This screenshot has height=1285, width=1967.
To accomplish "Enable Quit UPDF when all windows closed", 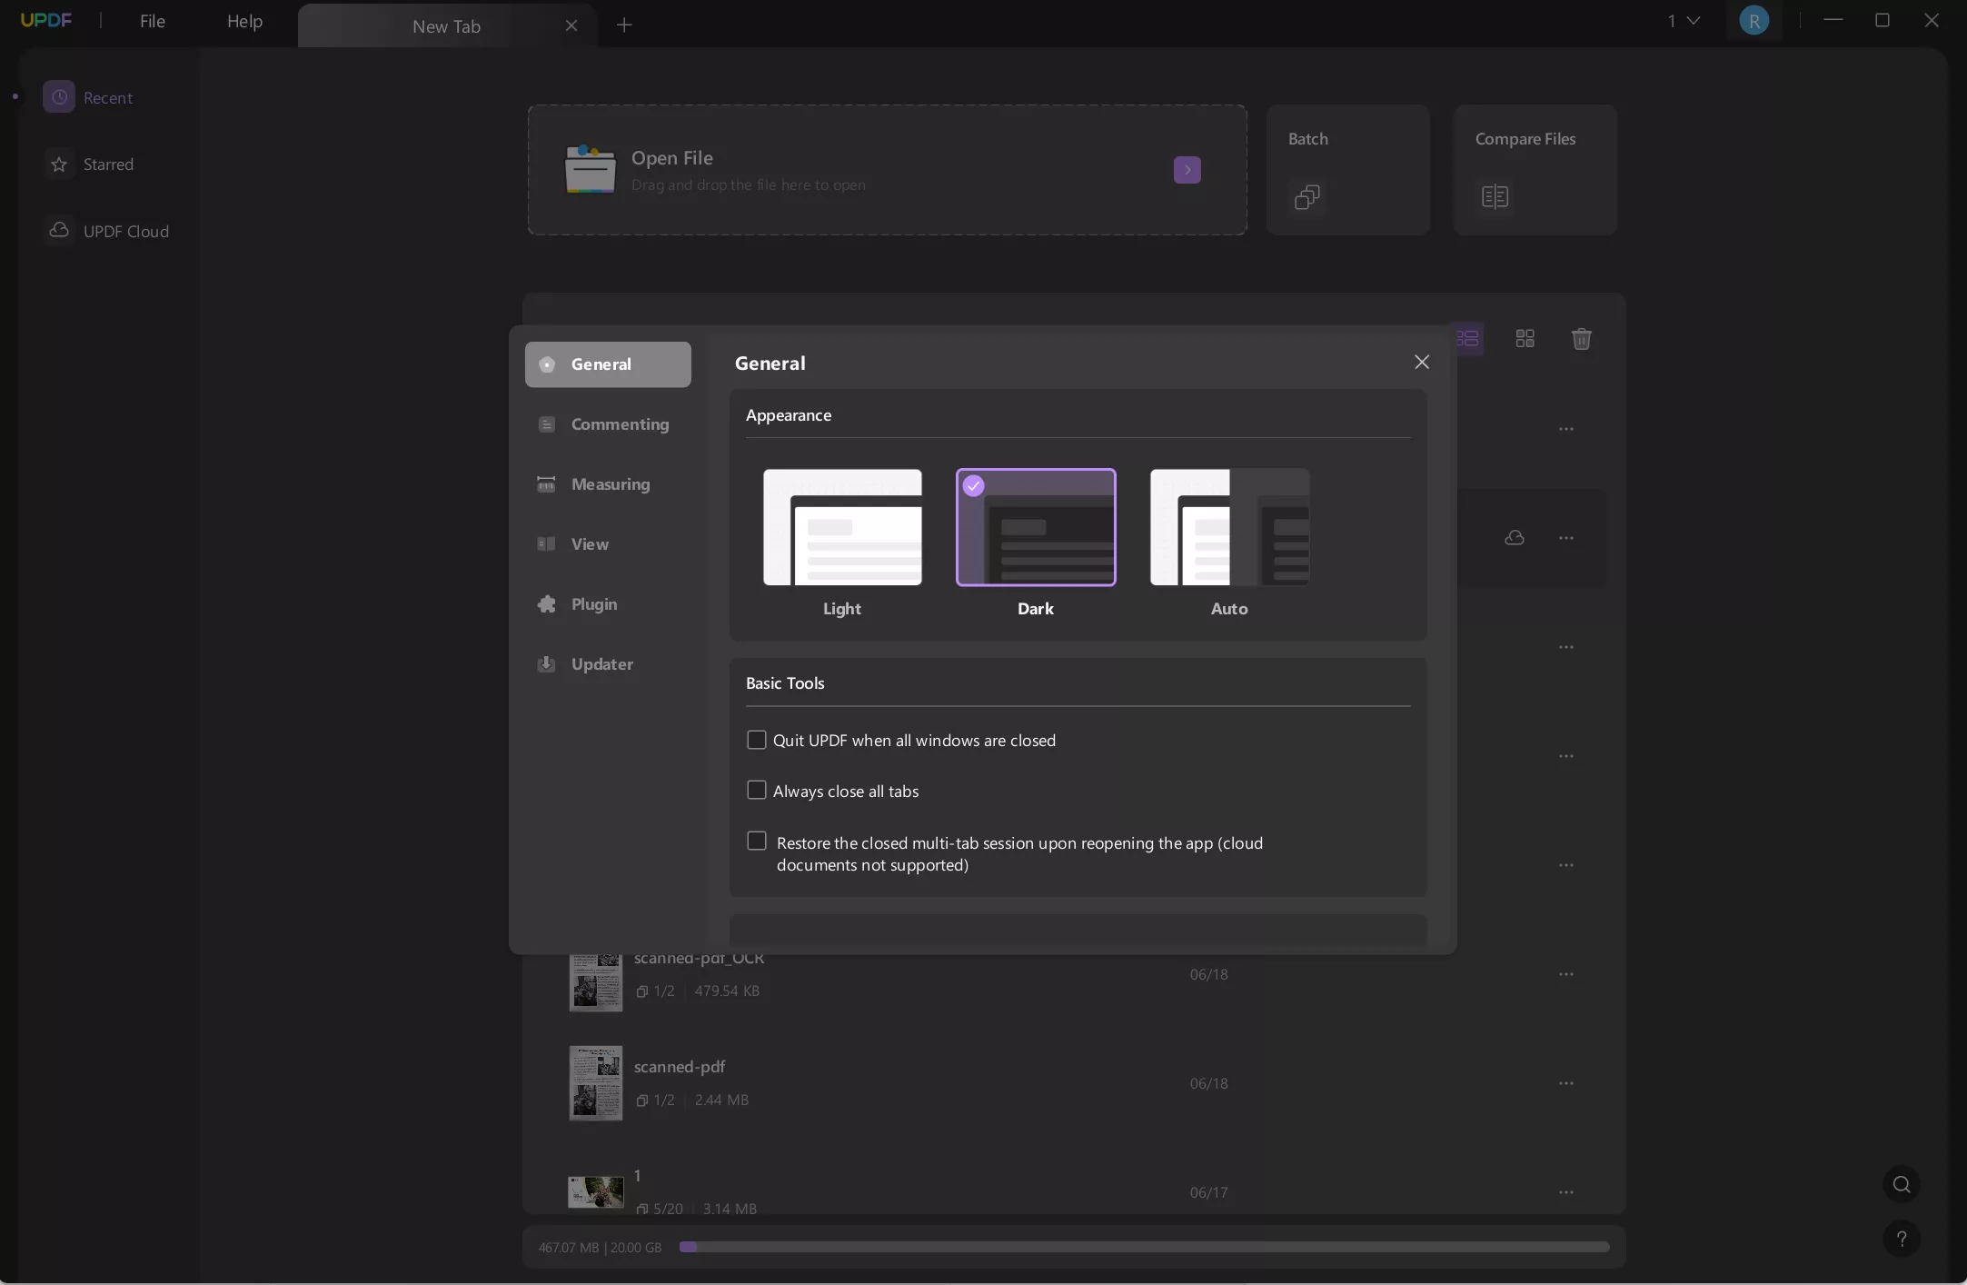I will pos(756,740).
